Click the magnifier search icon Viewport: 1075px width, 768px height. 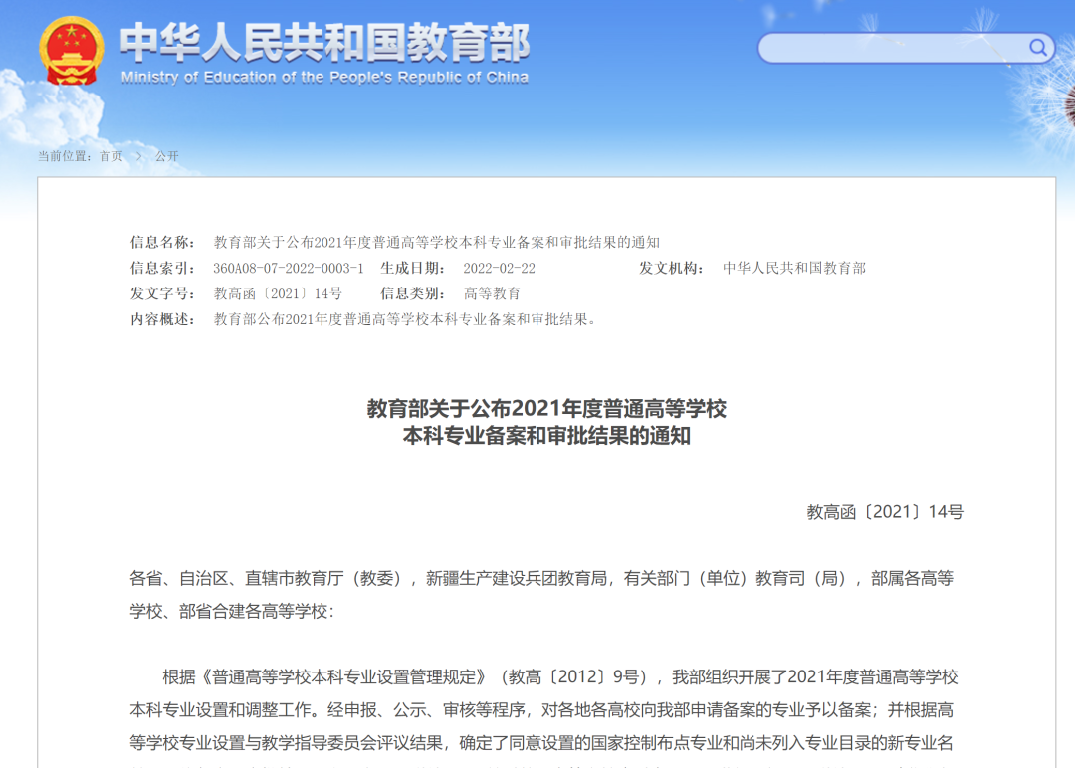click(x=1037, y=47)
